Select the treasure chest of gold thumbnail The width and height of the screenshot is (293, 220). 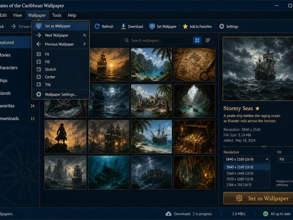click(194, 137)
